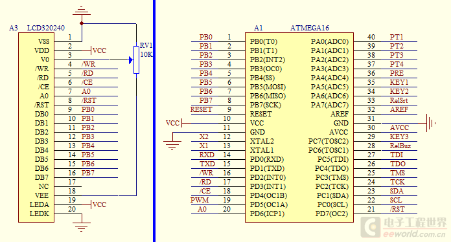
Task: Select the VCC power port on LCD pin 19
Action: tap(98, 204)
